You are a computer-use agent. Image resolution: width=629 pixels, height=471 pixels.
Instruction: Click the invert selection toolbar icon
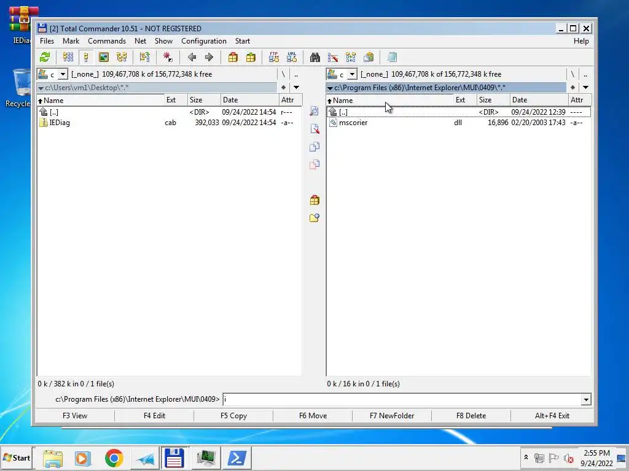tap(144, 57)
